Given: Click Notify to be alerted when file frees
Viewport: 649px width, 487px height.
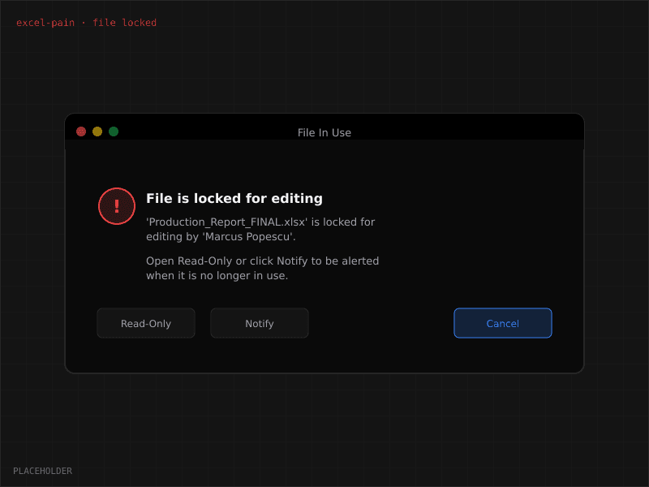Looking at the screenshot, I should (x=260, y=323).
